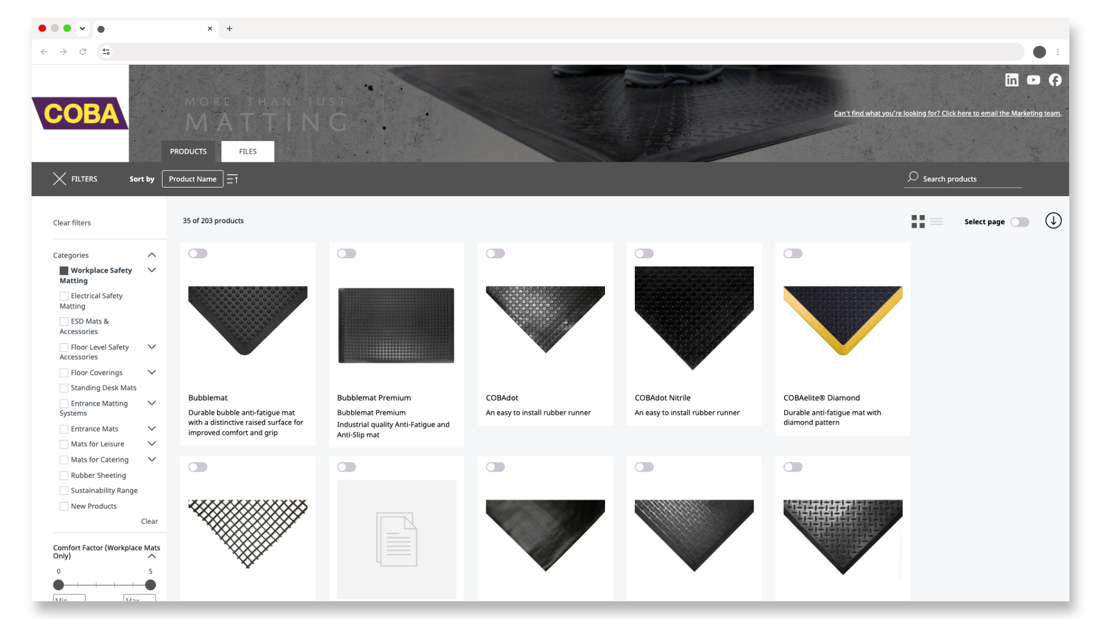View site information icon in address bar
The width and height of the screenshot is (1101, 619).
(x=106, y=52)
